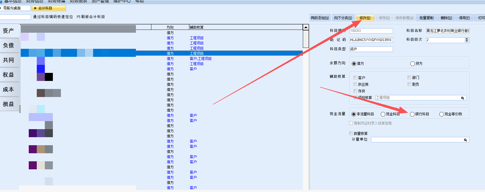This screenshot has height=192, width=485.
Task: Switch to the 负债 category tab
Action: 9,45
